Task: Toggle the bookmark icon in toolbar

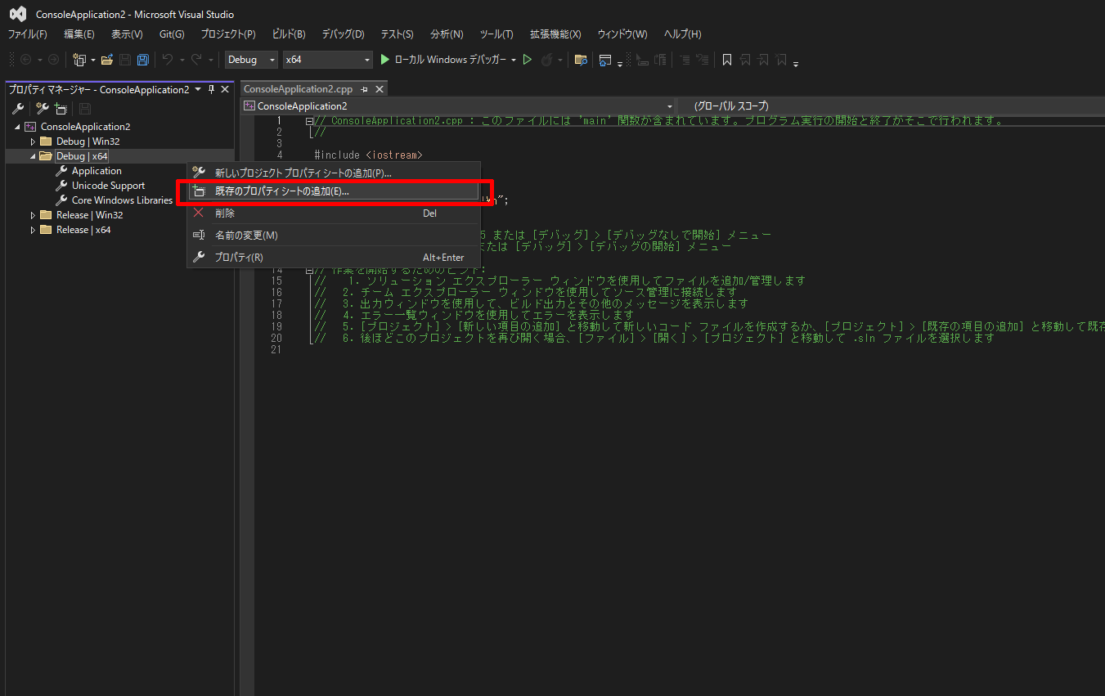Action: 726,60
